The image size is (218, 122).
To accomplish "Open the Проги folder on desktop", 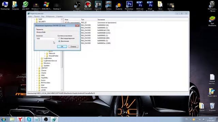I will pos(202,107).
